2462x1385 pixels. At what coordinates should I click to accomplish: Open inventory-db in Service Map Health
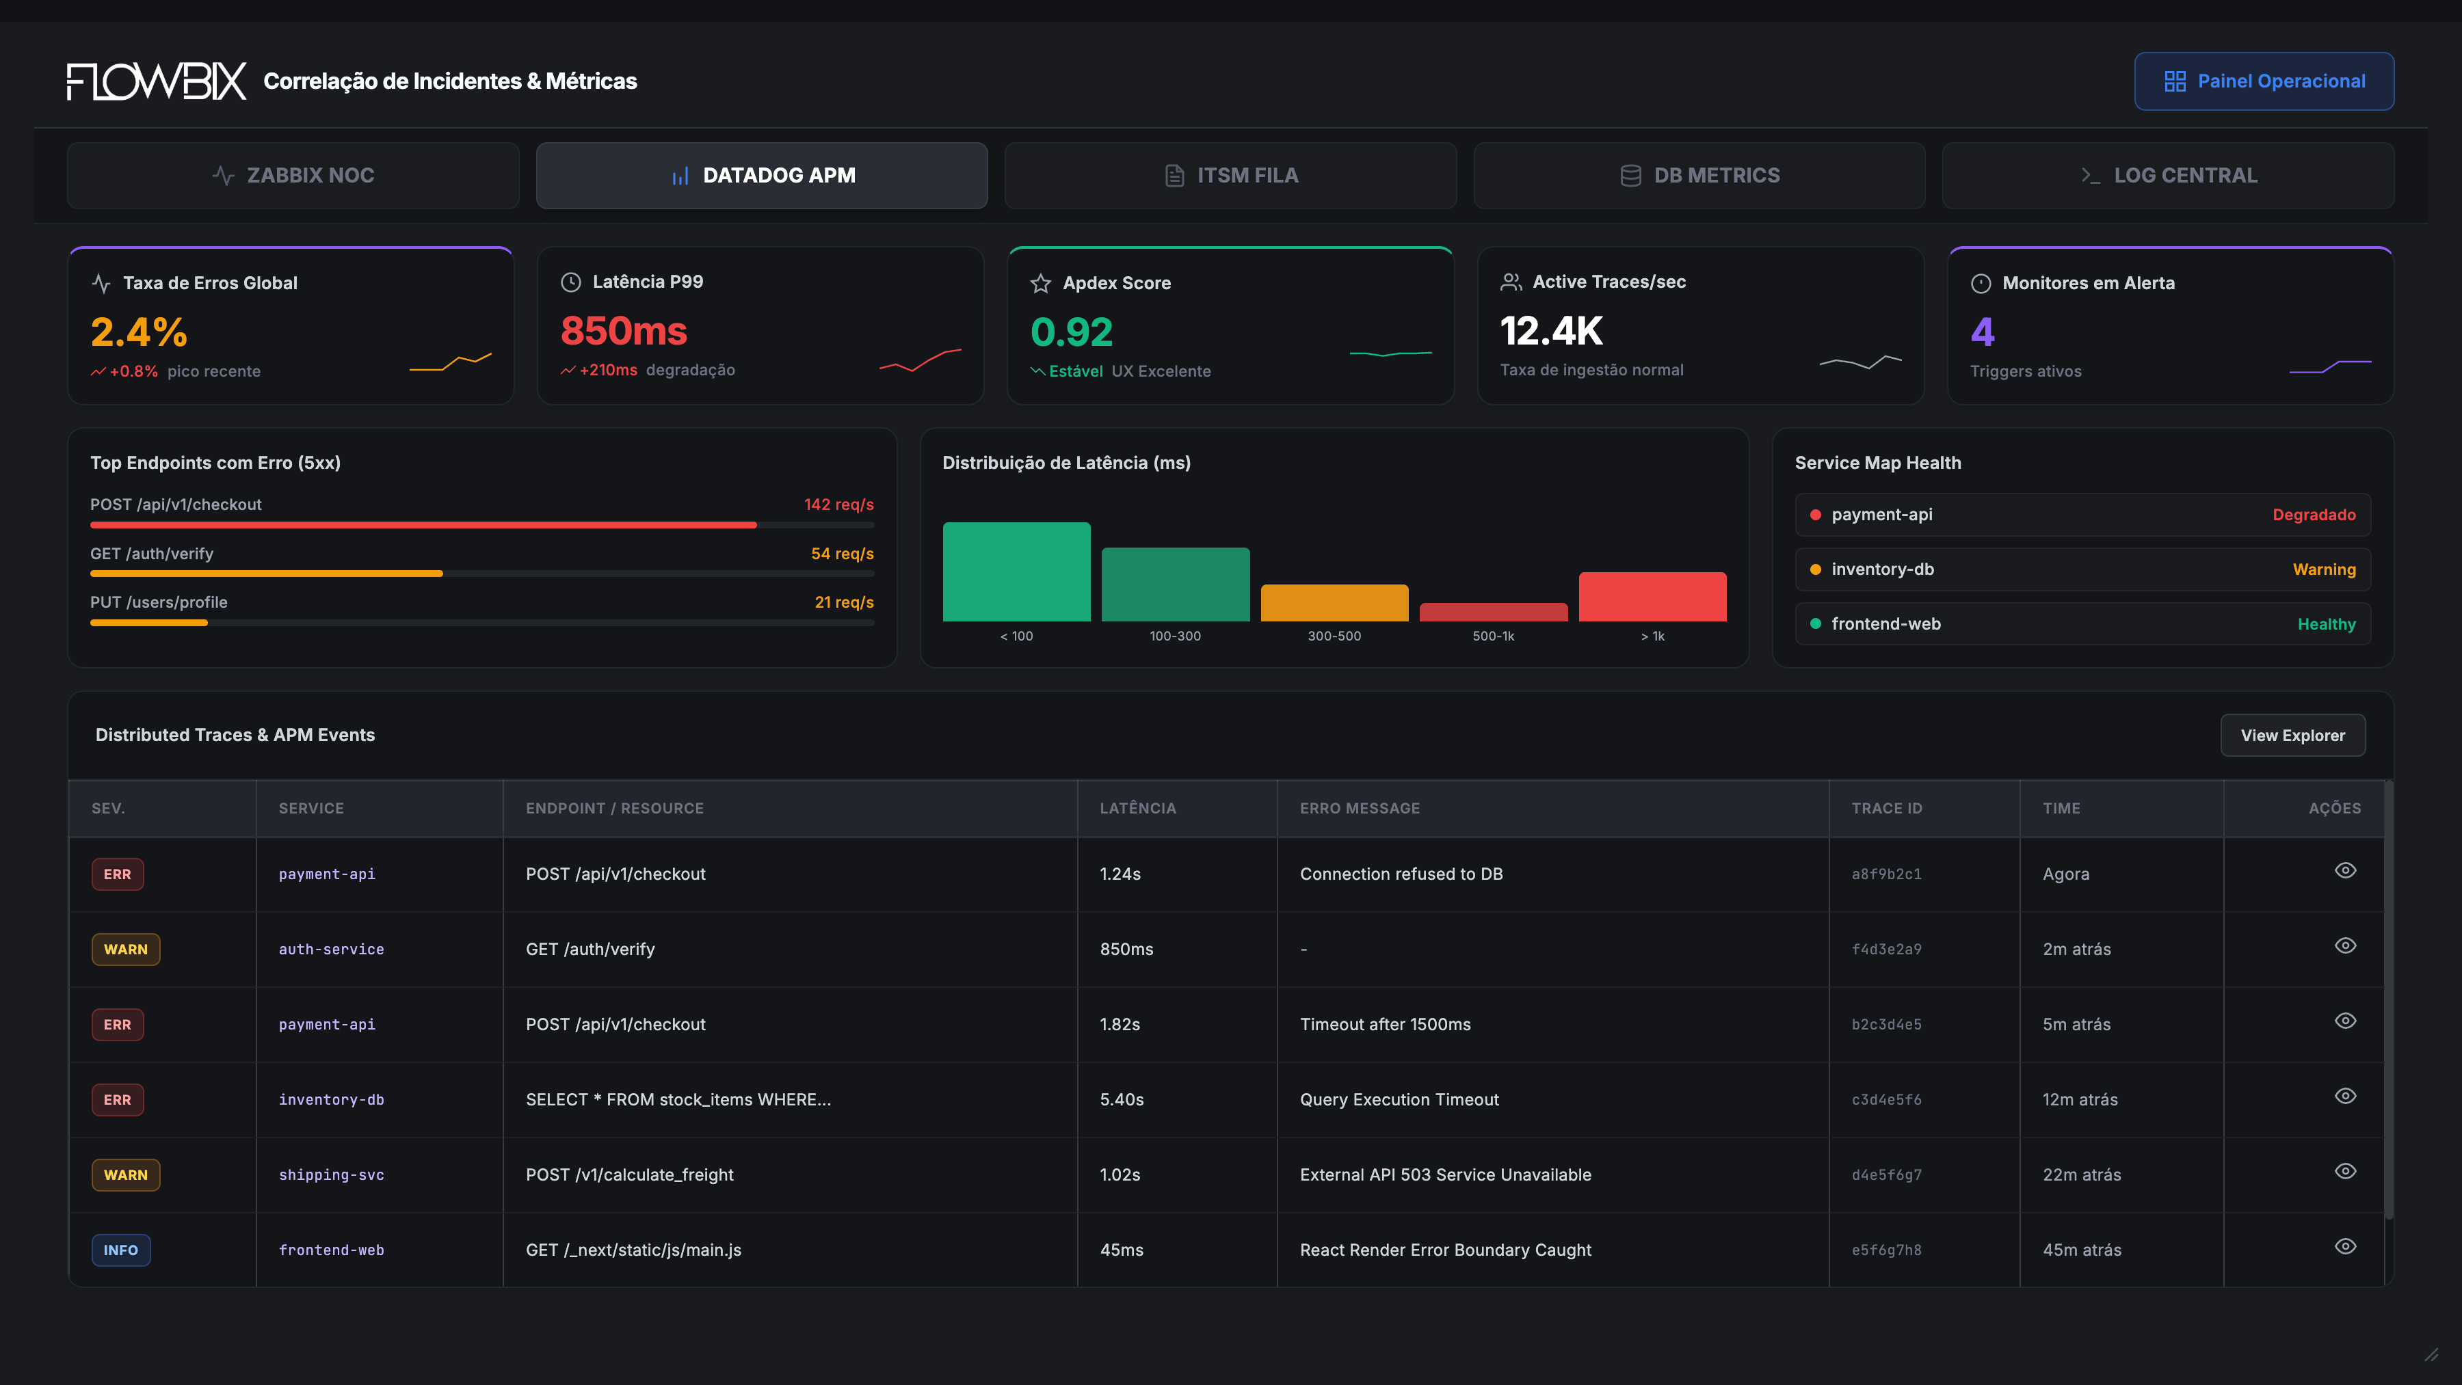tap(2082, 569)
